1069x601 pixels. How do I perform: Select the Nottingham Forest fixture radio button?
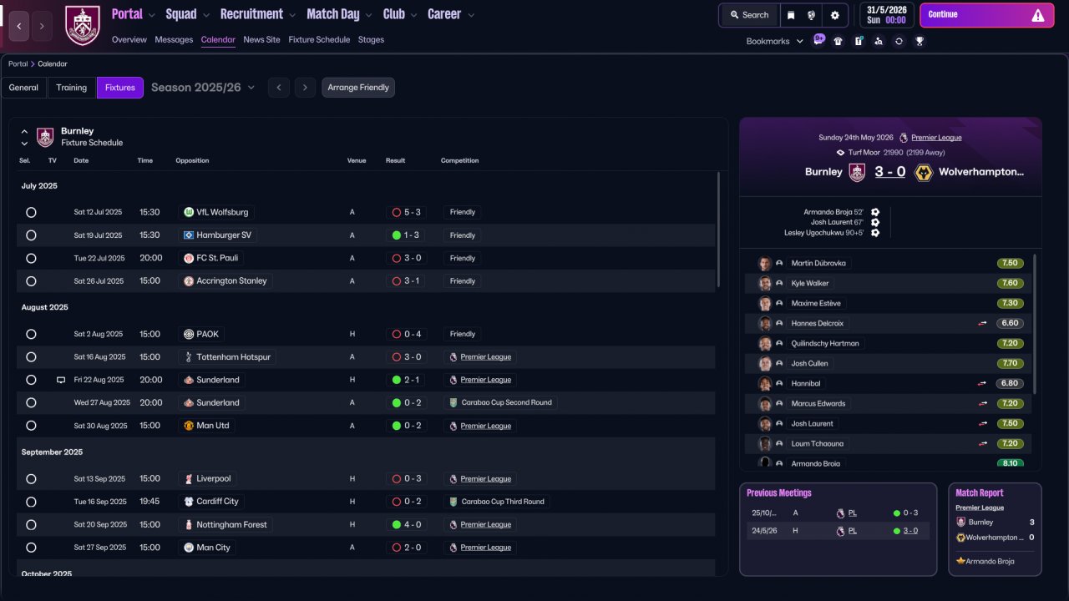tap(31, 525)
